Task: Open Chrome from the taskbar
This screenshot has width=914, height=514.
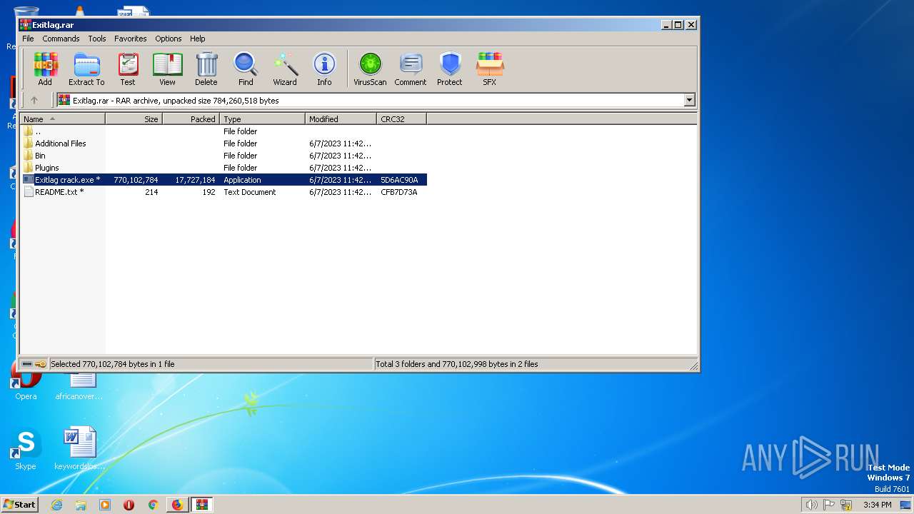Action: pyautogui.click(x=153, y=505)
